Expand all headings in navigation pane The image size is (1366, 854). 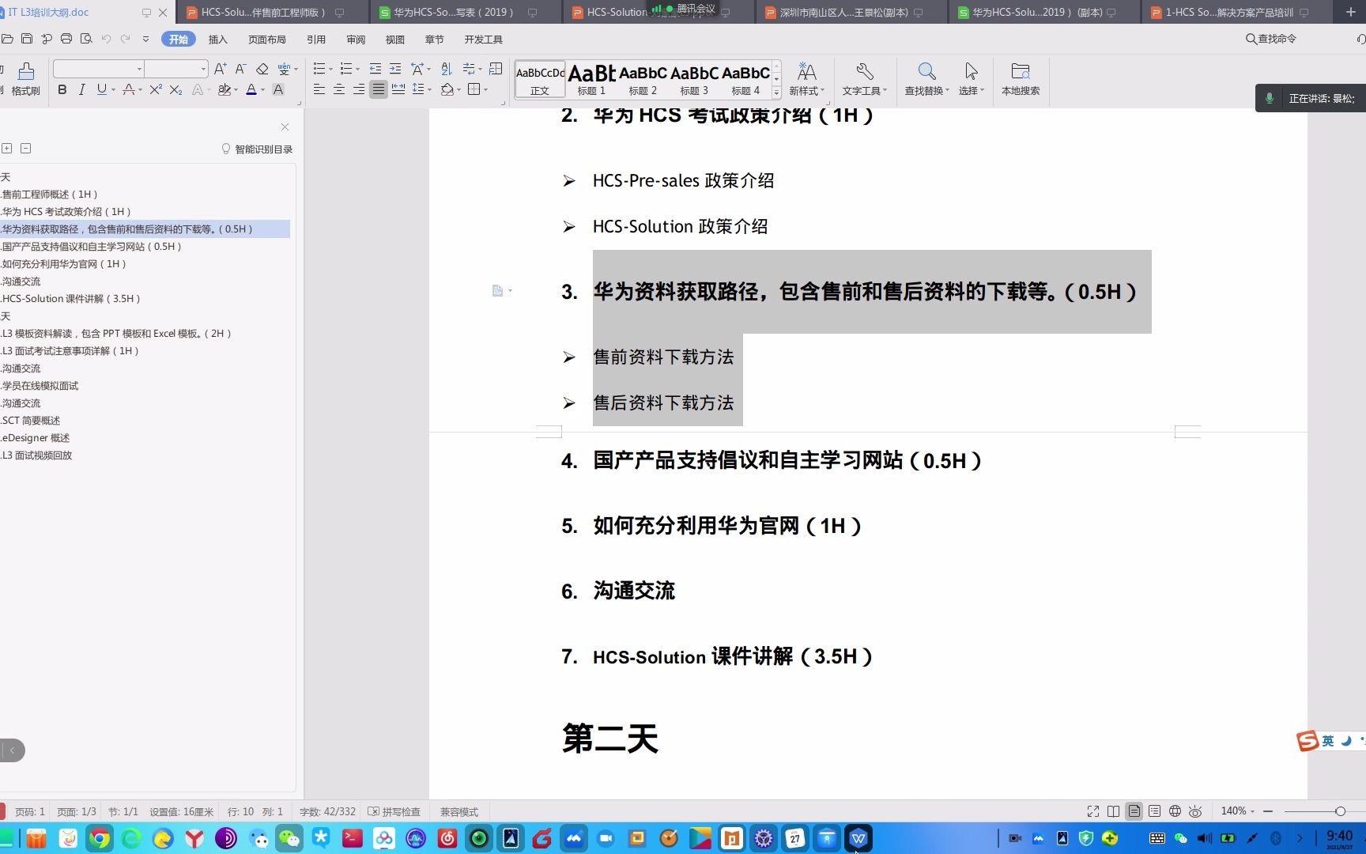[x=7, y=148]
